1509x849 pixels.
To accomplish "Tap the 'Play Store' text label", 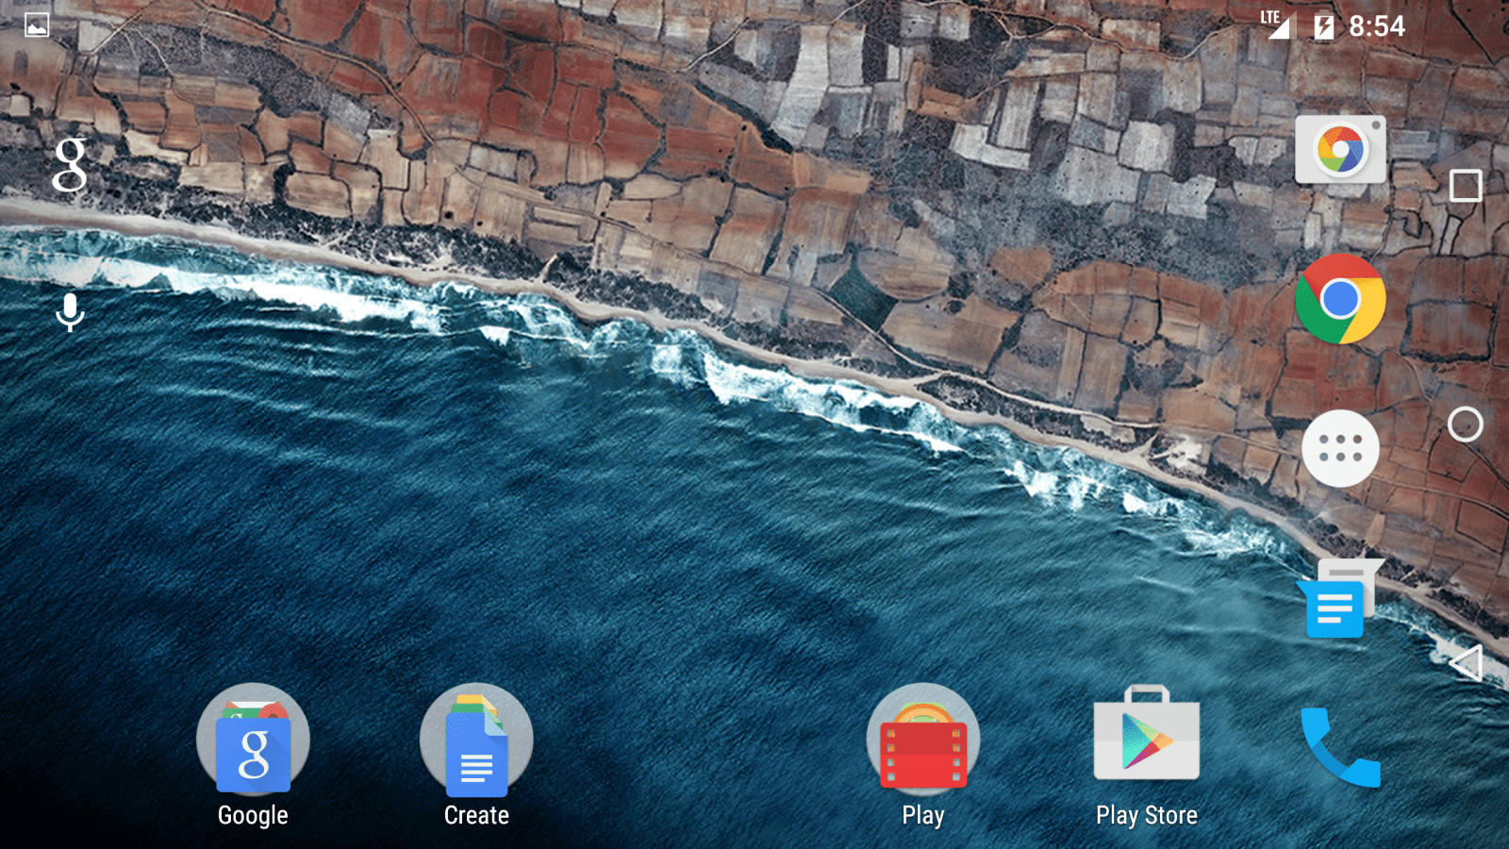I will [1146, 815].
